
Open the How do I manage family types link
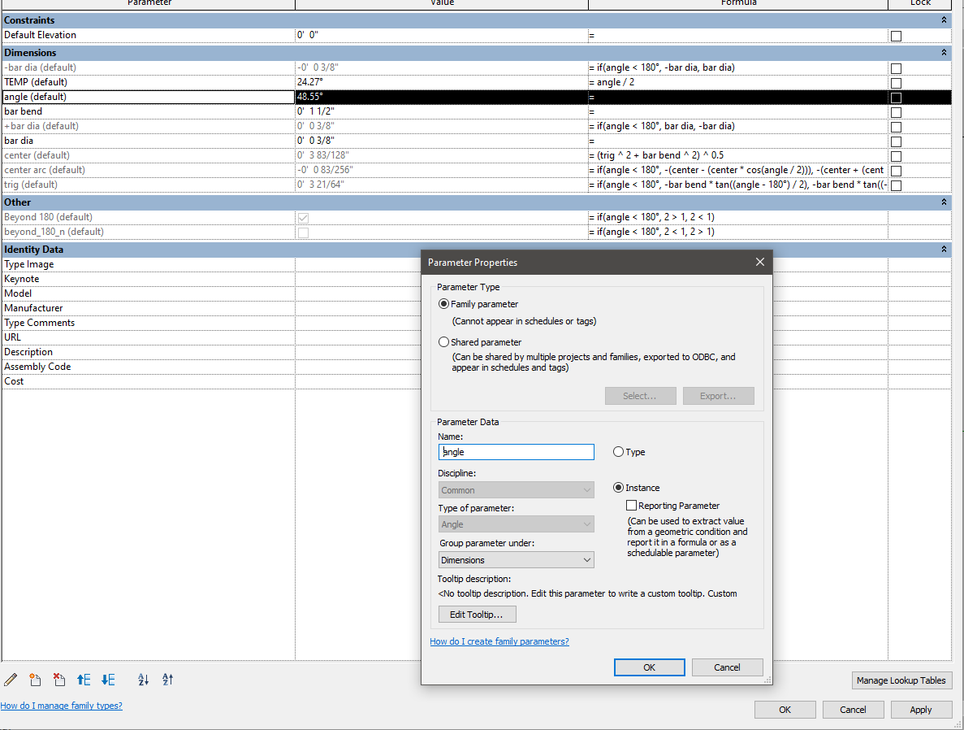coord(62,706)
